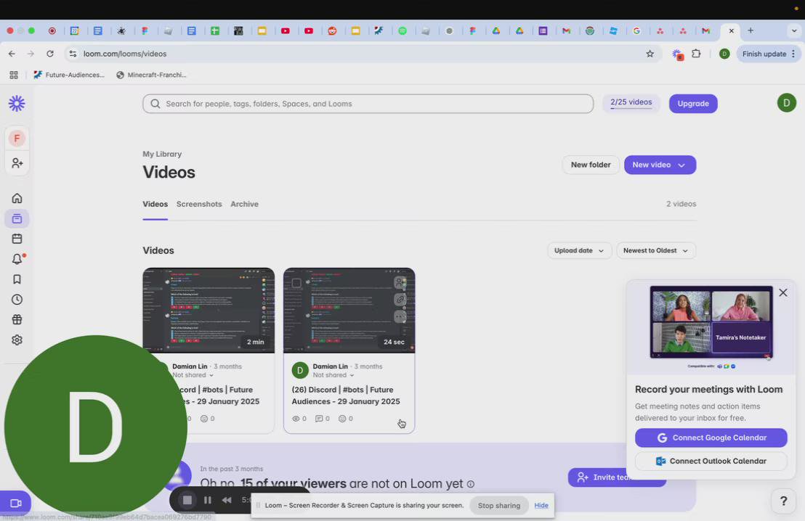Switch to the Screenshots tab
This screenshot has width=805, height=521.
click(x=199, y=204)
